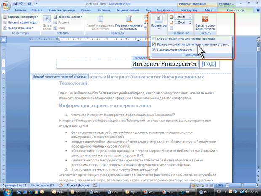
Task: Select the Макет table tools tab
Action: tap(209, 10)
